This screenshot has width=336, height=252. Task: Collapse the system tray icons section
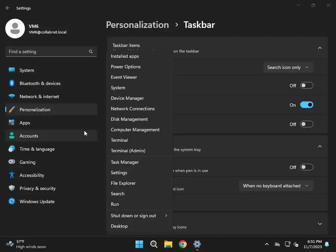click(320, 146)
